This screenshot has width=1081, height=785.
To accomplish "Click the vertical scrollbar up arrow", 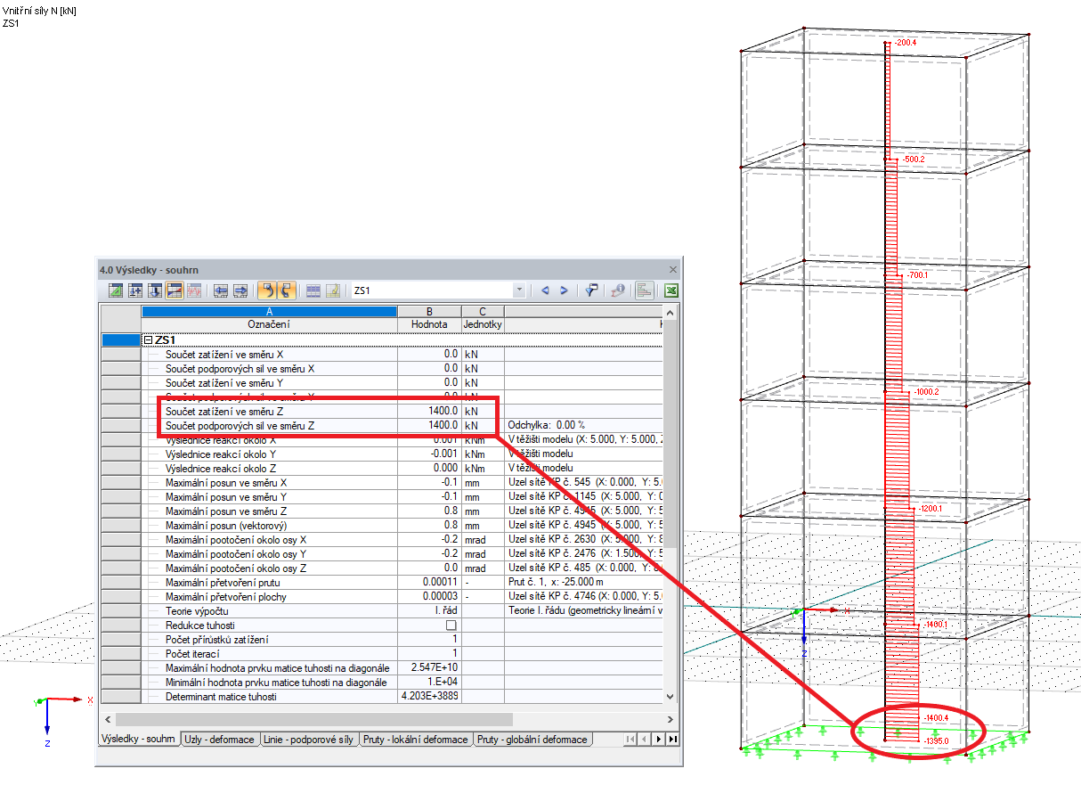I will (671, 313).
